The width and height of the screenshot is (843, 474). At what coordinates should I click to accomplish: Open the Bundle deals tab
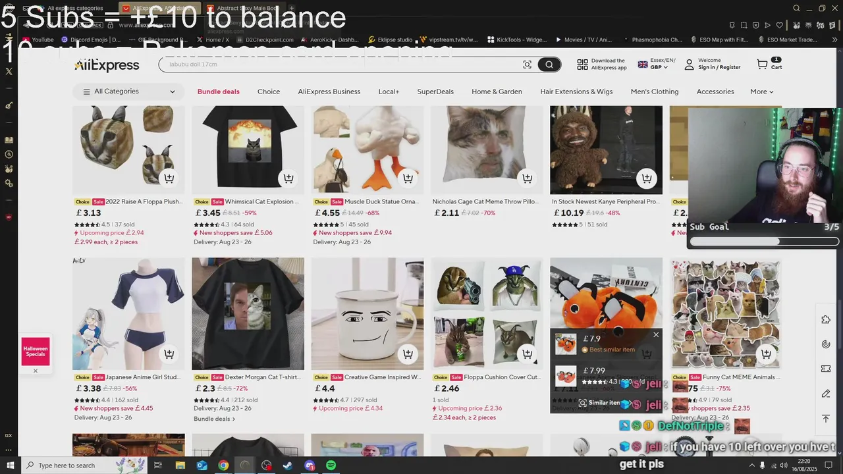click(219, 92)
